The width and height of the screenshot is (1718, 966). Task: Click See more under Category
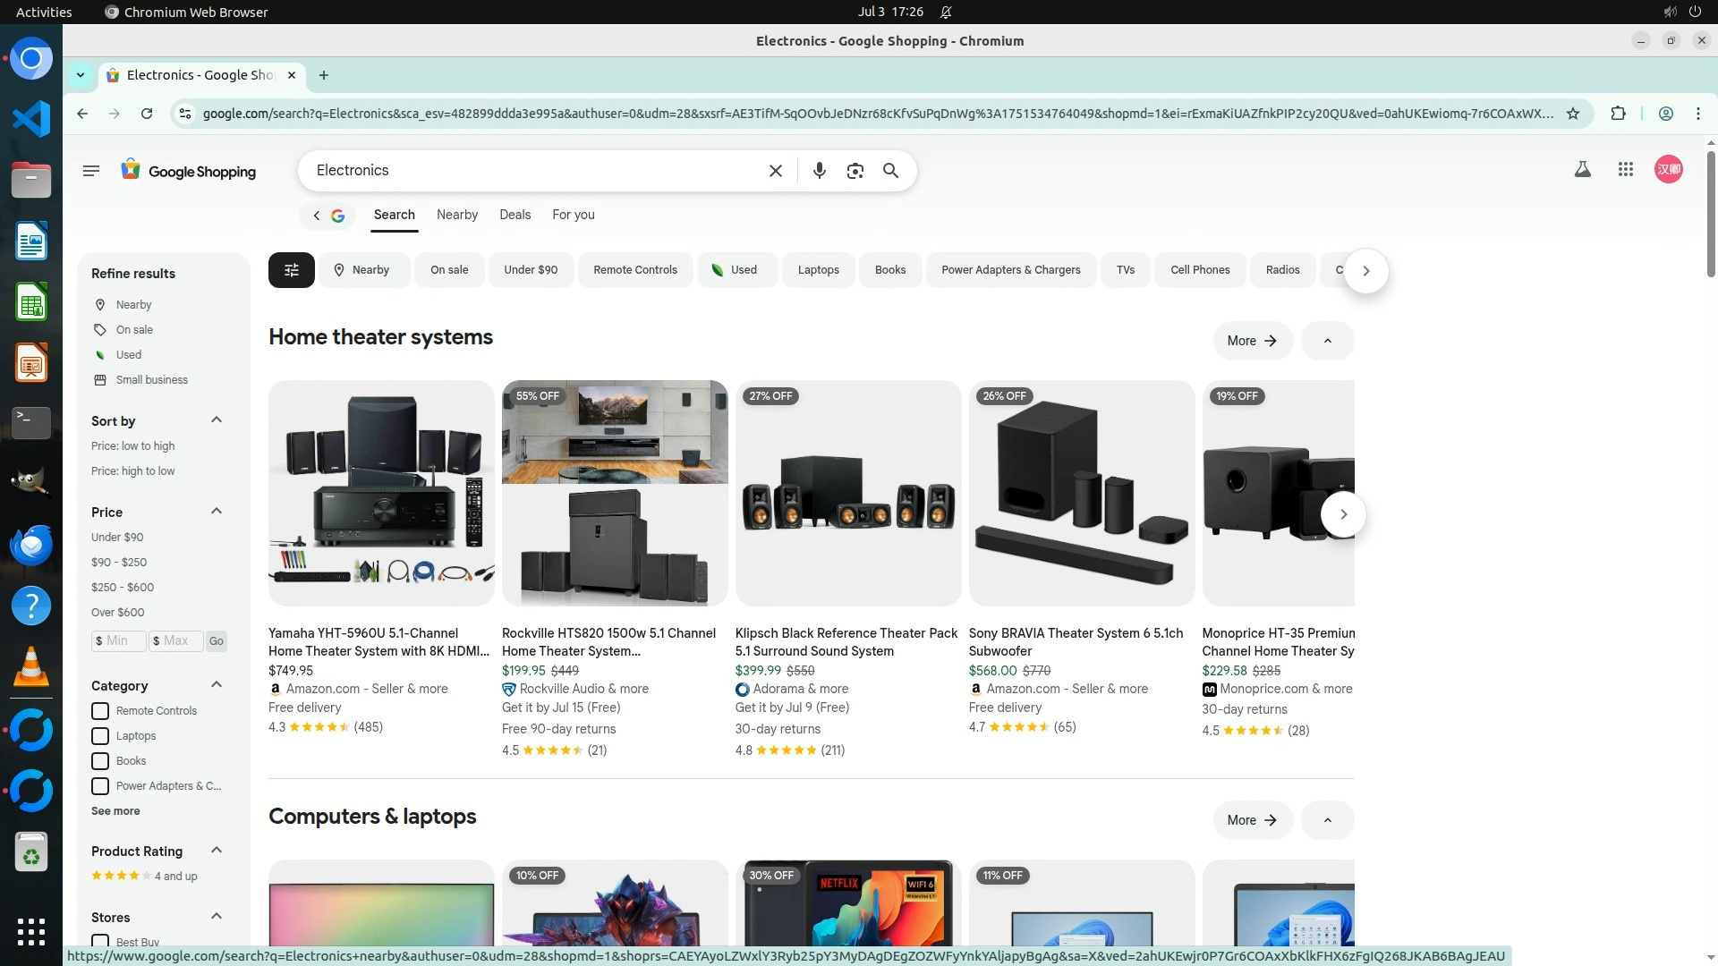pos(115,811)
